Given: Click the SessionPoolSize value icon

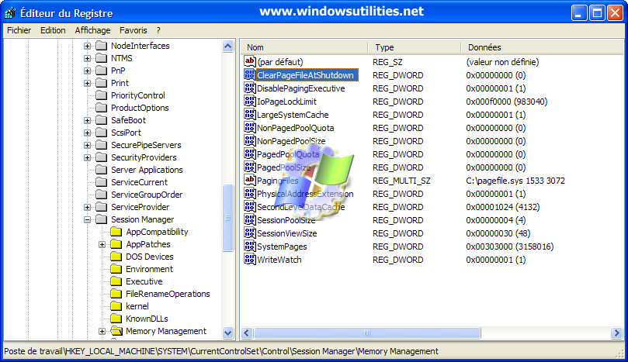Looking at the screenshot, I should 249,220.
